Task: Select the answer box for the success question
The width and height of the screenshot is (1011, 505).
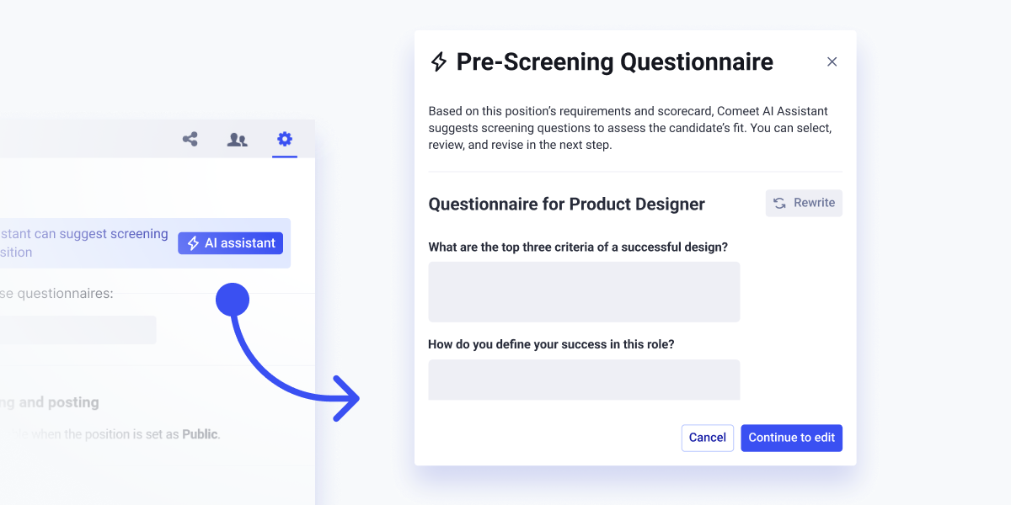Action: [x=584, y=380]
